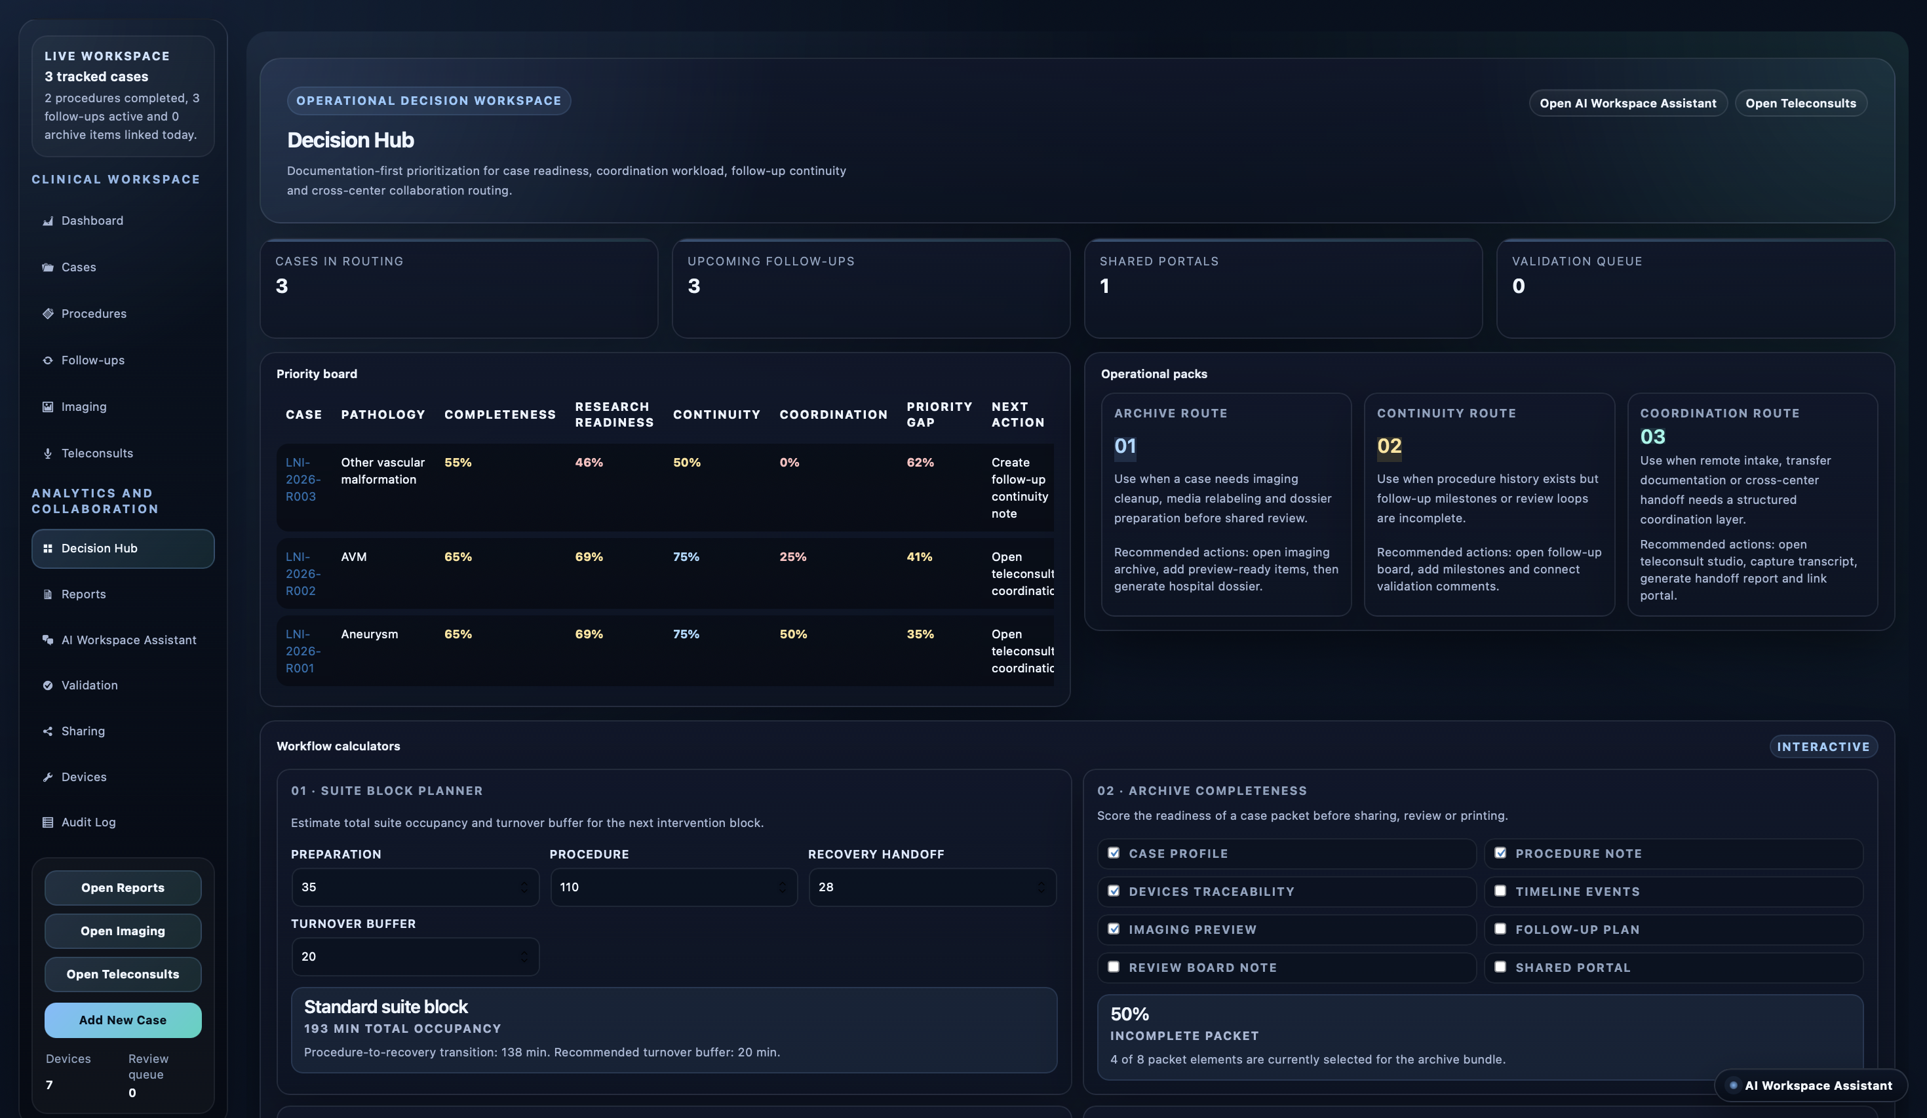Click the dot icon on floating AI assistant

[x=1733, y=1085]
